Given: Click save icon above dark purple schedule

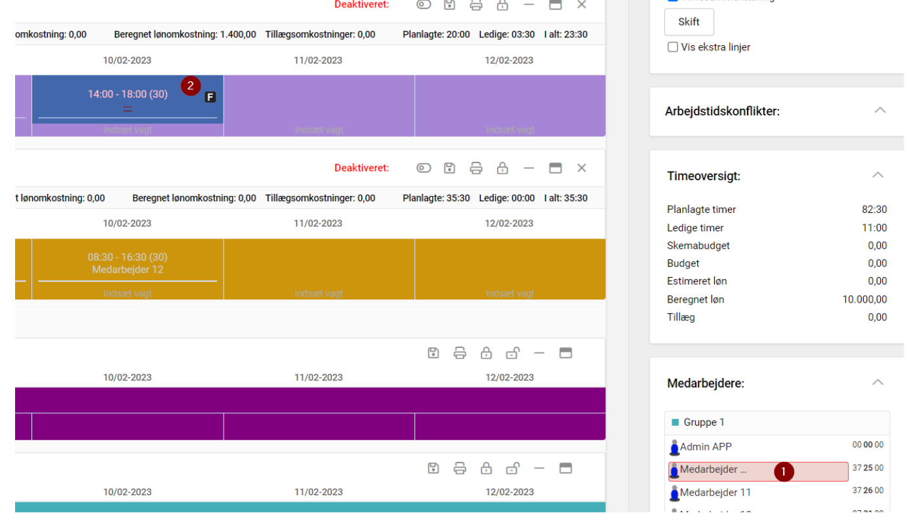Looking at the screenshot, I should click(x=433, y=353).
